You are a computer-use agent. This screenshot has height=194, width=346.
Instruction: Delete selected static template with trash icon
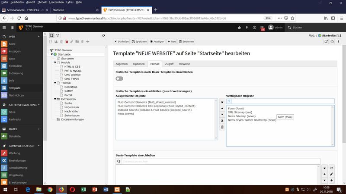coord(222,127)
